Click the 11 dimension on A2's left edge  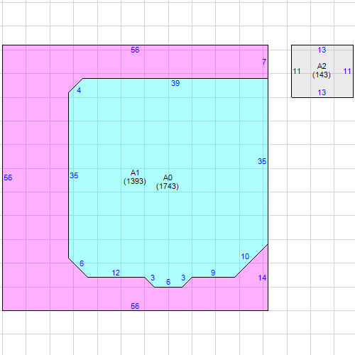297,71
